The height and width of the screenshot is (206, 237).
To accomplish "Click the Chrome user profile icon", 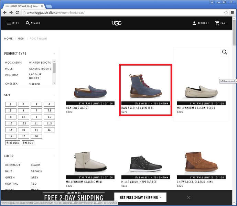I will [212, 2].
